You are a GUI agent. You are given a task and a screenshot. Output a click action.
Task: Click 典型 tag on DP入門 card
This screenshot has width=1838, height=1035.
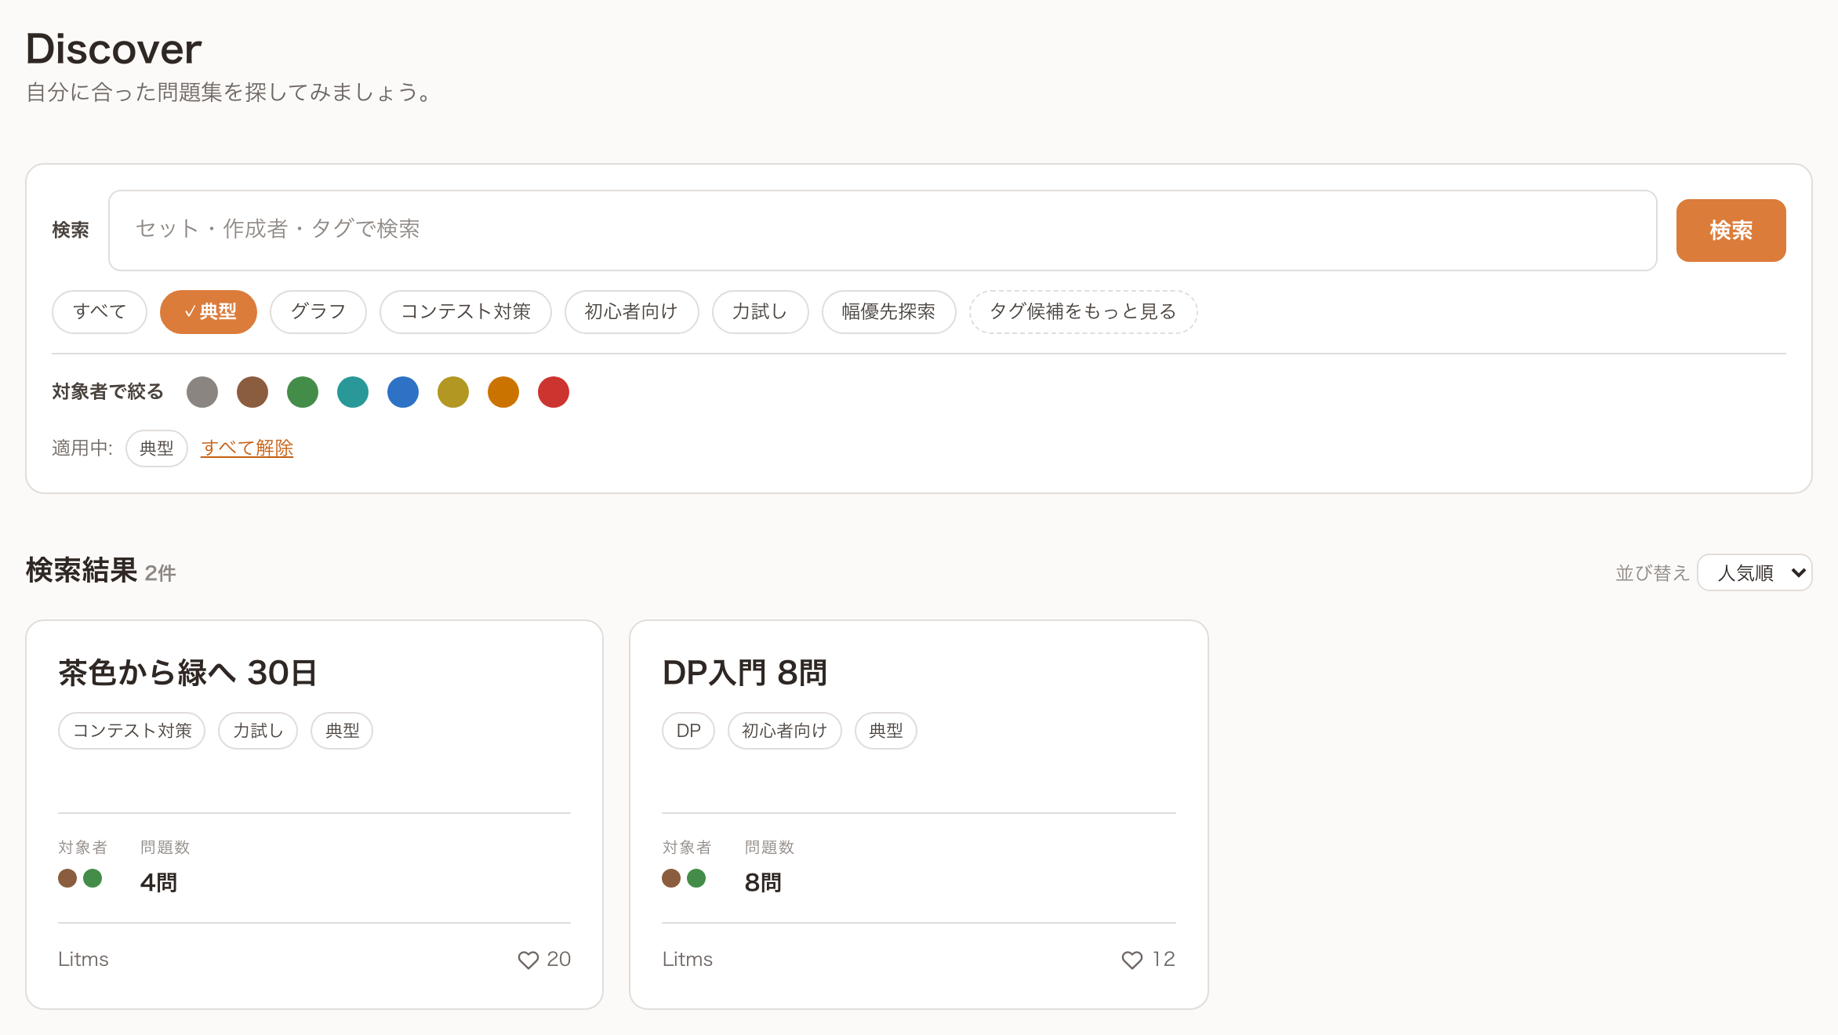point(886,731)
